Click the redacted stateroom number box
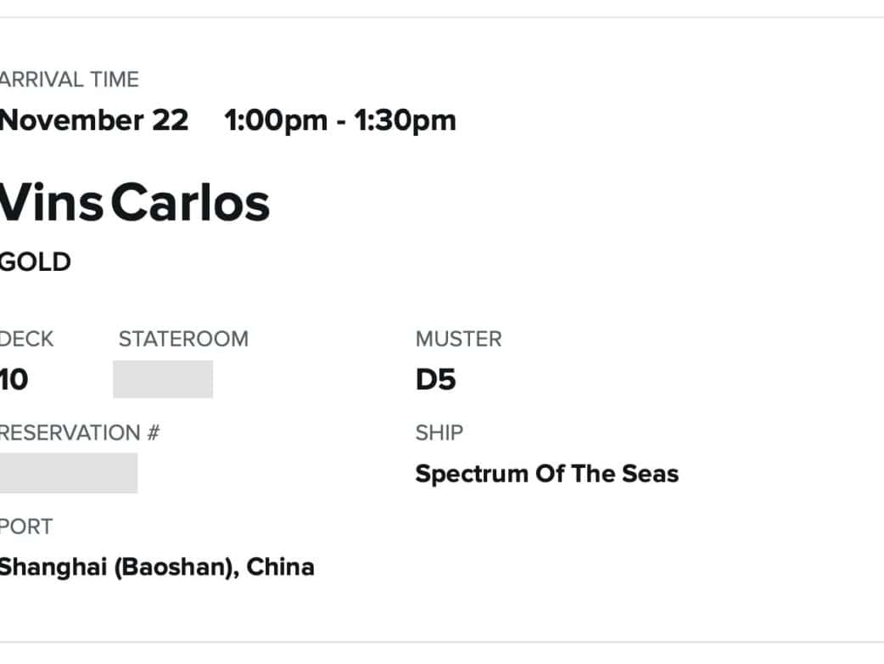The height and width of the screenshot is (664, 884). click(163, 379)
